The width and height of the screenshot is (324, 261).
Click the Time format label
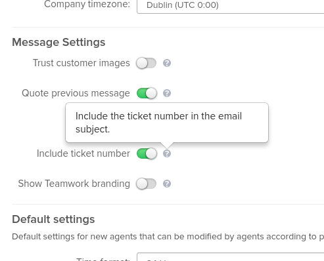tap(103, 259)
